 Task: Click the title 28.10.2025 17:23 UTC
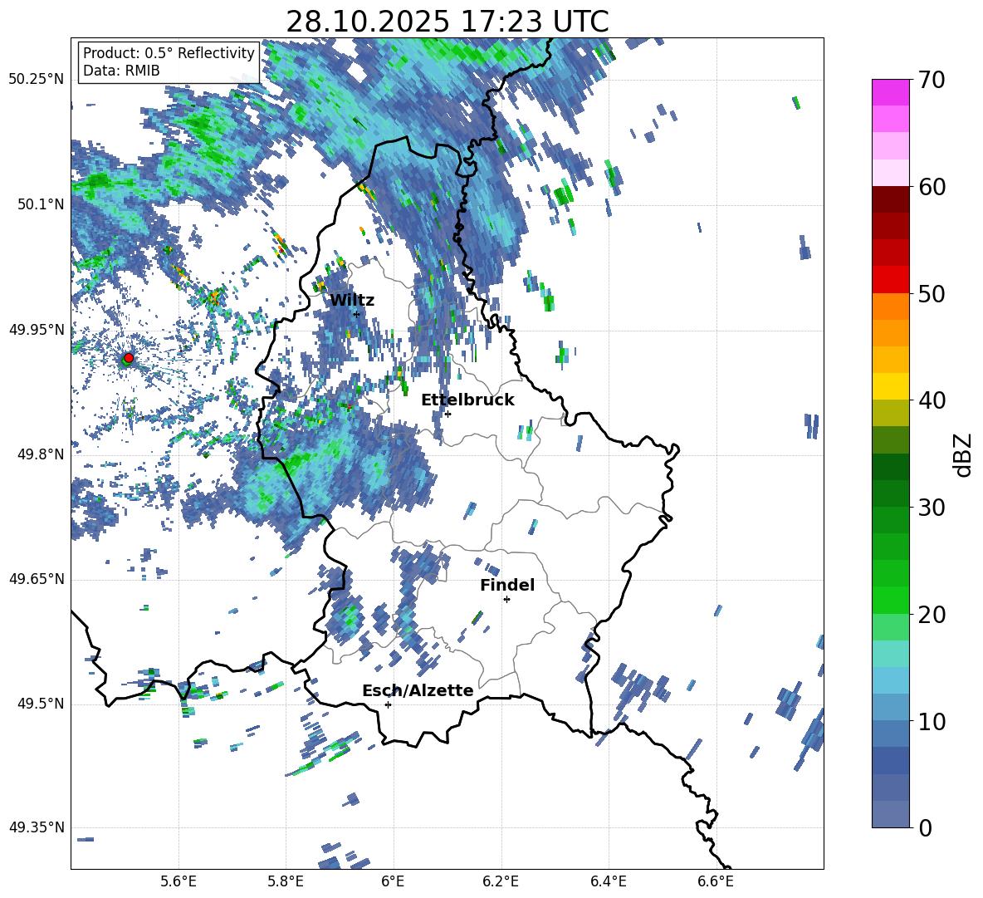pyautogui.click(x=447, y=22)
